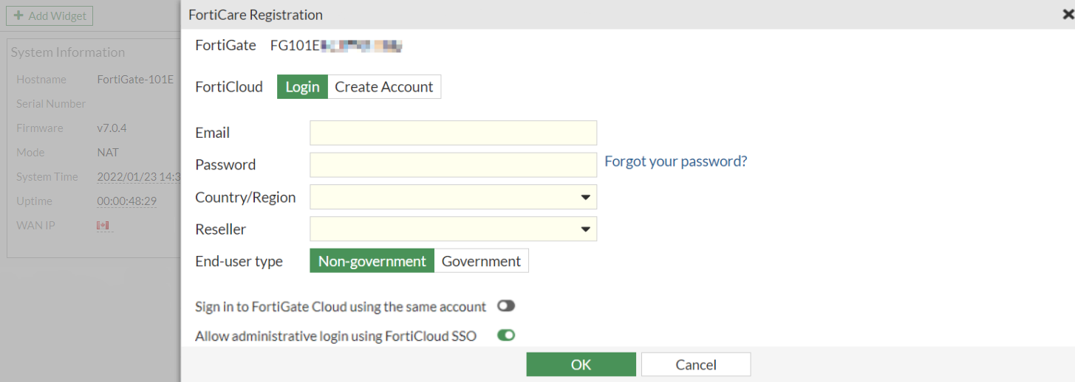Switch to the Create Account tab
This screenshot has width=1075, height=382.
(x=383, y=86)
